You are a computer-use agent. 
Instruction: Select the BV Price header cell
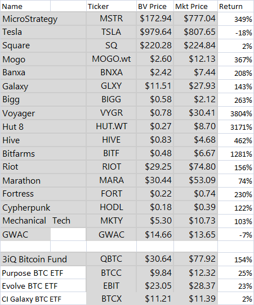coord(155,6)
